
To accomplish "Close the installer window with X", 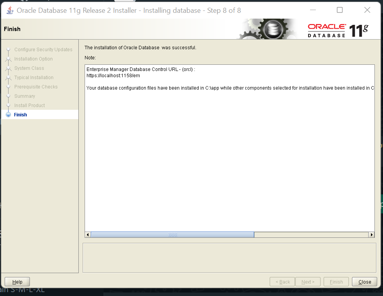I will point(367,10).
